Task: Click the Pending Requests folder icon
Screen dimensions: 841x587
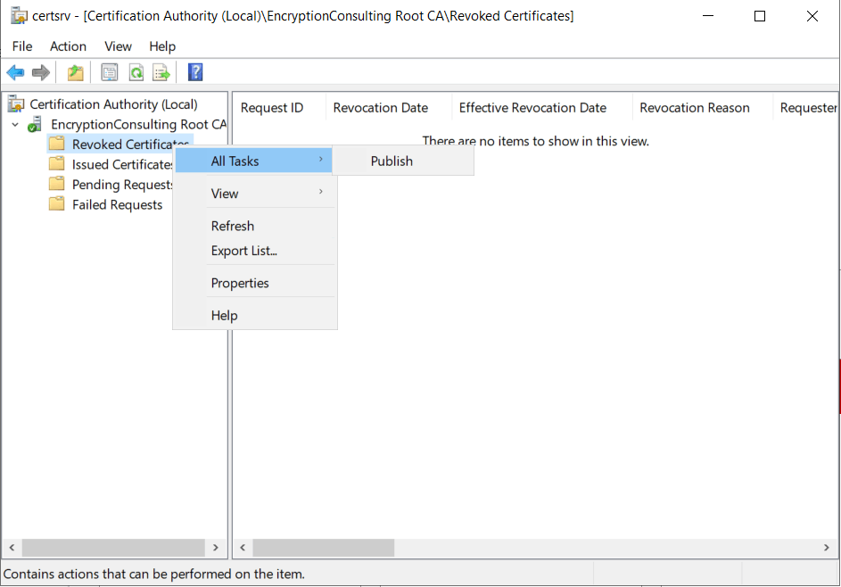Action: pos(56,184)
